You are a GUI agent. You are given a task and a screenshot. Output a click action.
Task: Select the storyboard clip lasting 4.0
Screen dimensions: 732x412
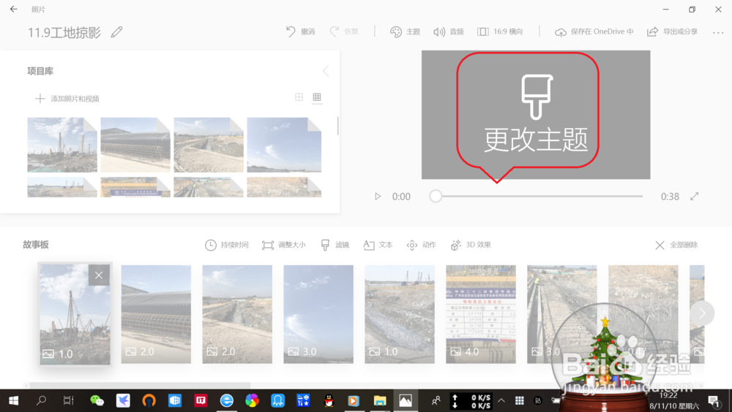point(481,314)
